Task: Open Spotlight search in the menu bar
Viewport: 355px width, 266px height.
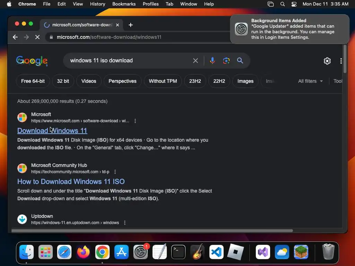Action: pyautogui.click(x=283, y=4)
